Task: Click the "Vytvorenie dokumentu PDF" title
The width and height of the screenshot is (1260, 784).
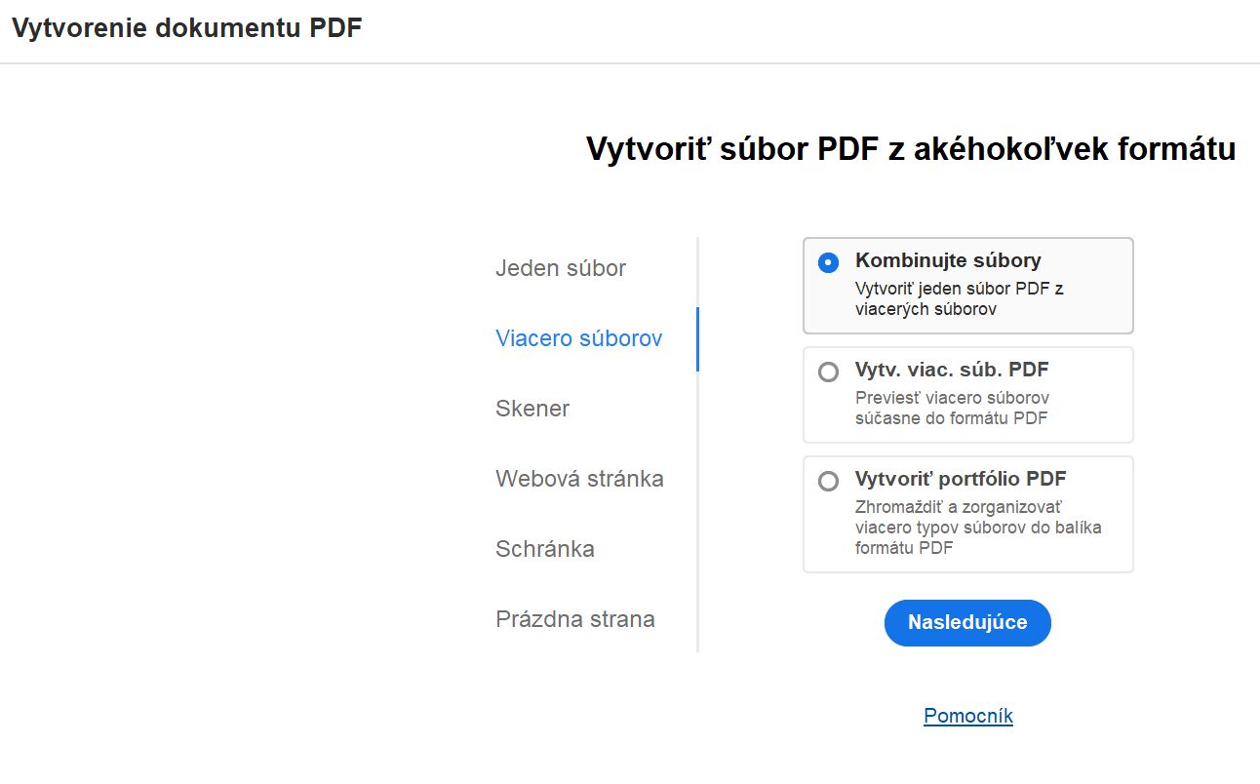Action: (186, 27)
